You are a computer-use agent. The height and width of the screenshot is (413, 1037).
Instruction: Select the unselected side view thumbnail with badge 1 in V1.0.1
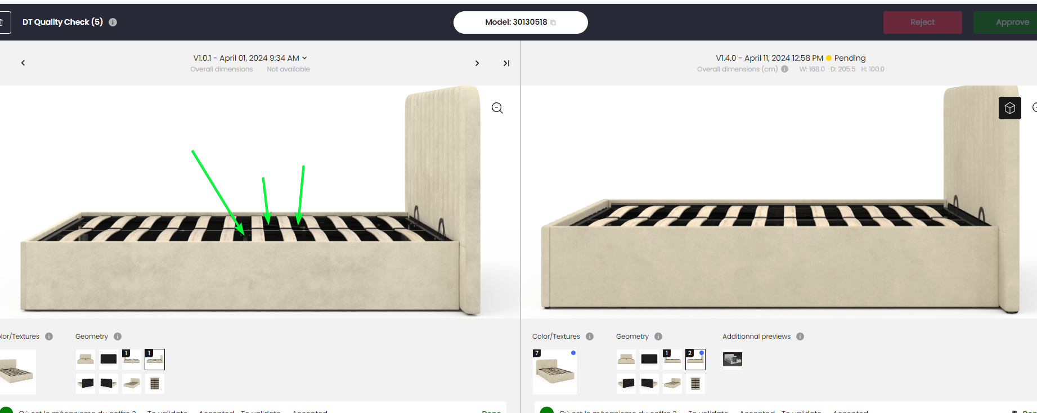point(132,359)
